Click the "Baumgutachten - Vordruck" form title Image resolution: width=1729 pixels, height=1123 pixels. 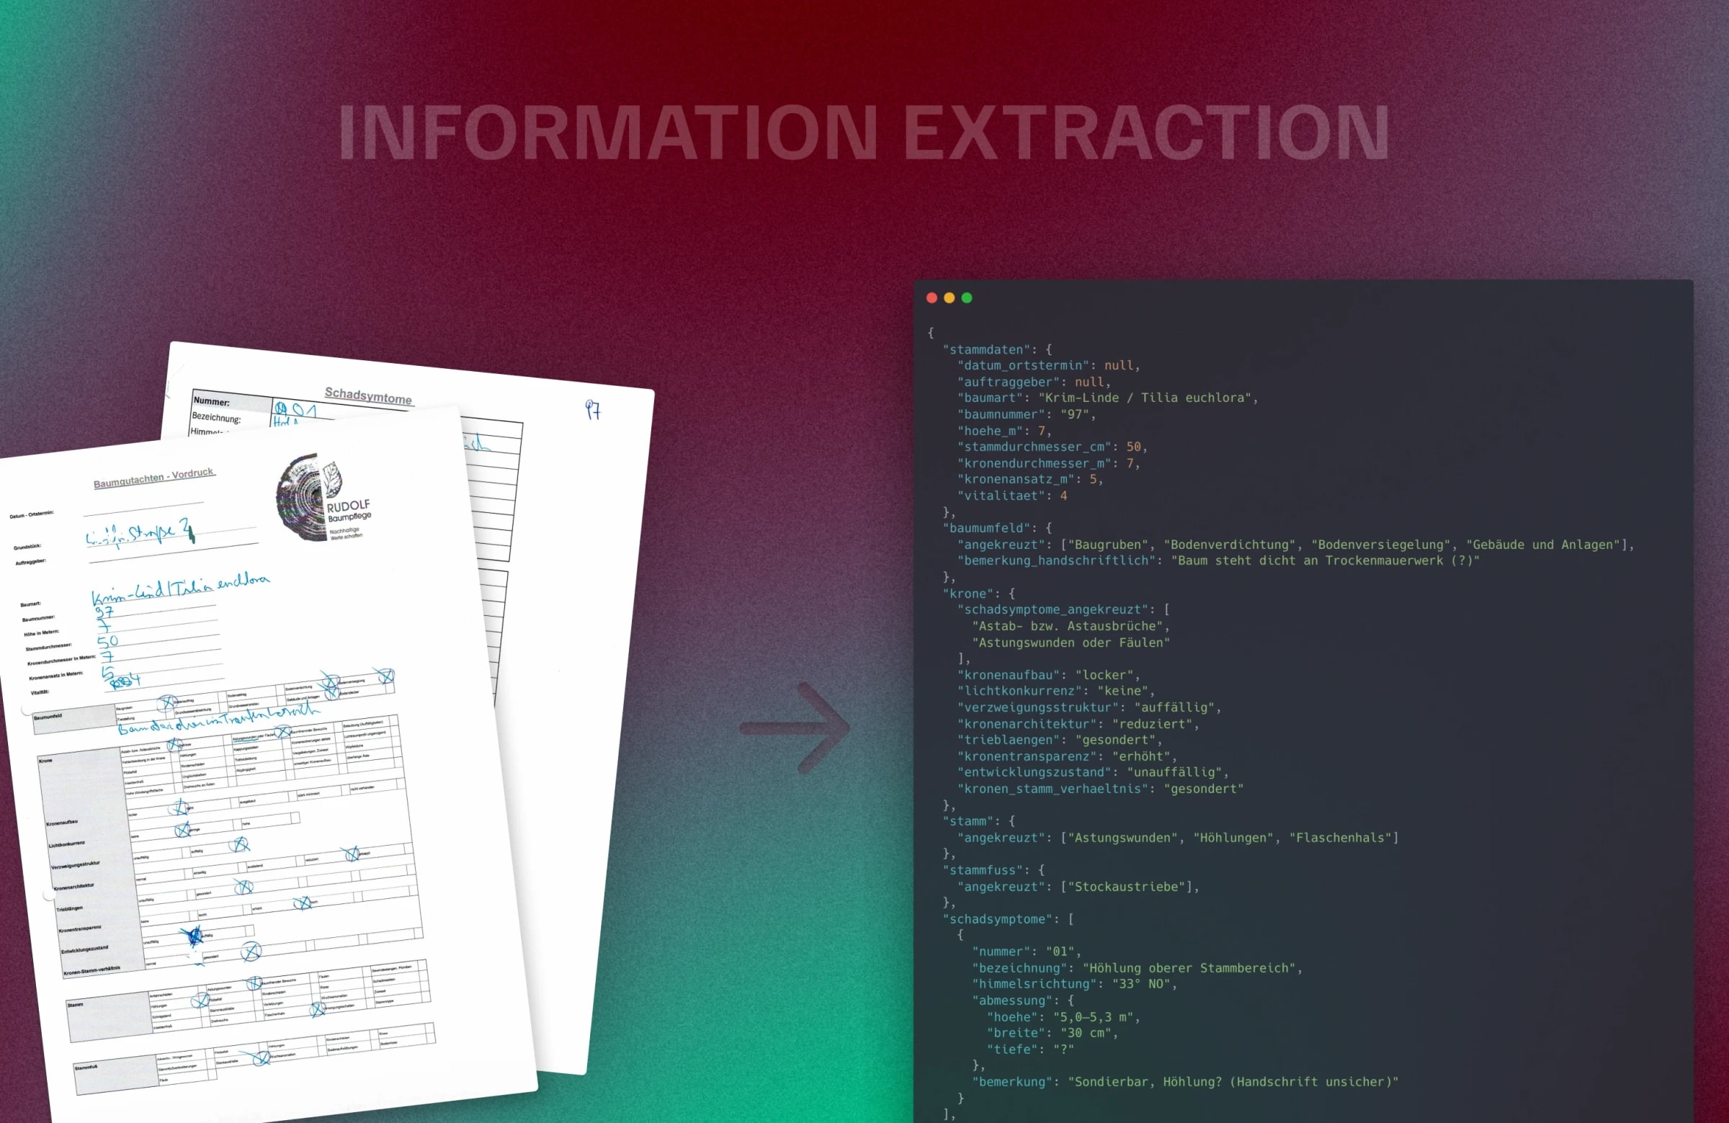point(153,478)
